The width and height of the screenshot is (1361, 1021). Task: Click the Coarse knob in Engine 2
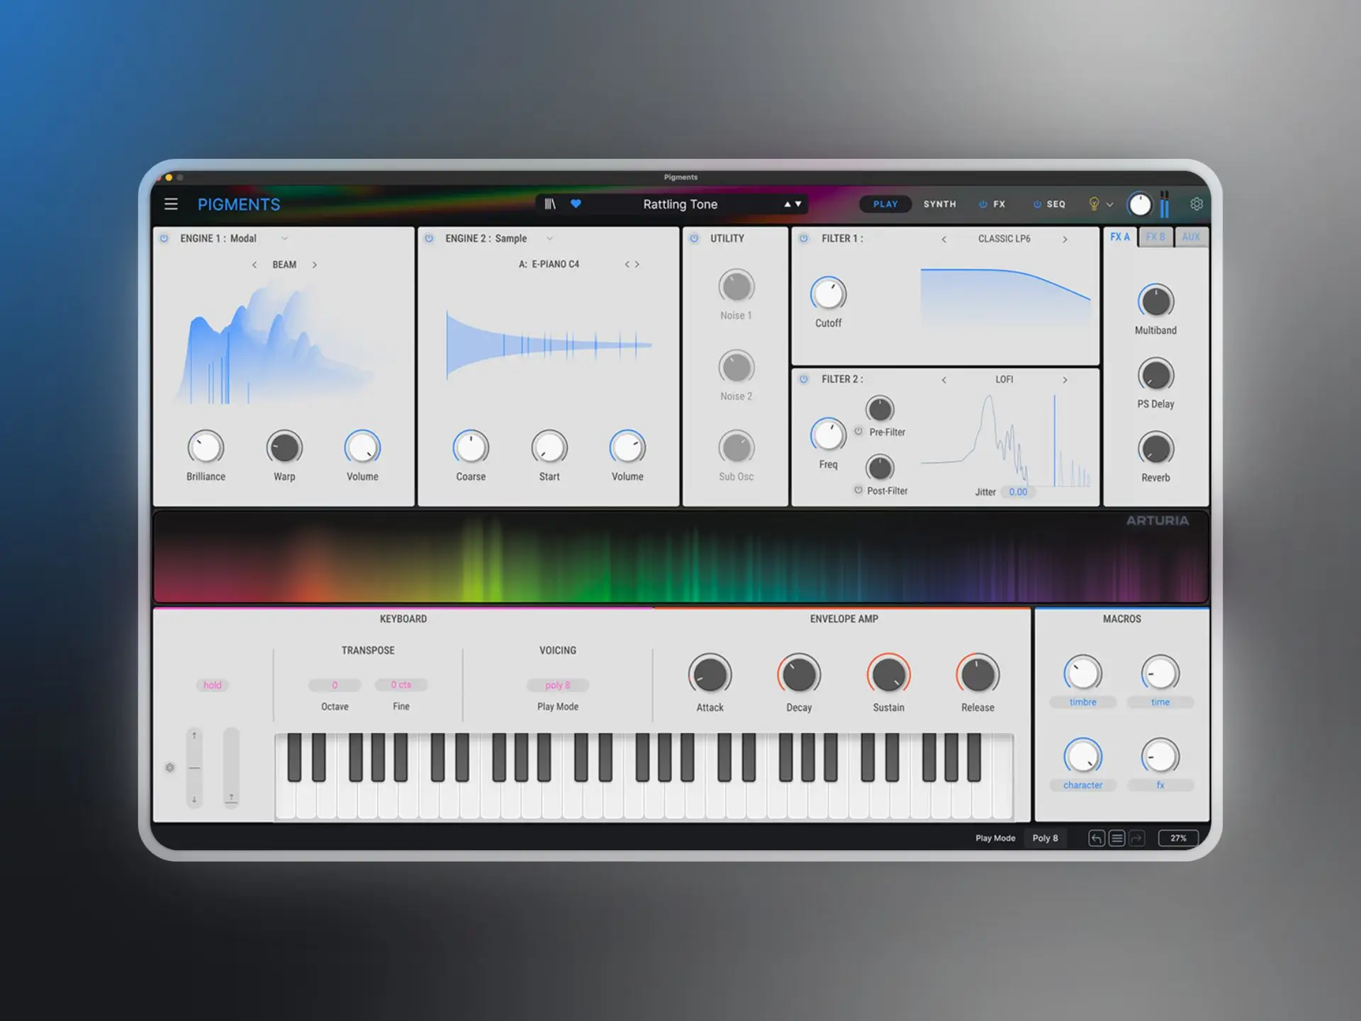(471, 447)
